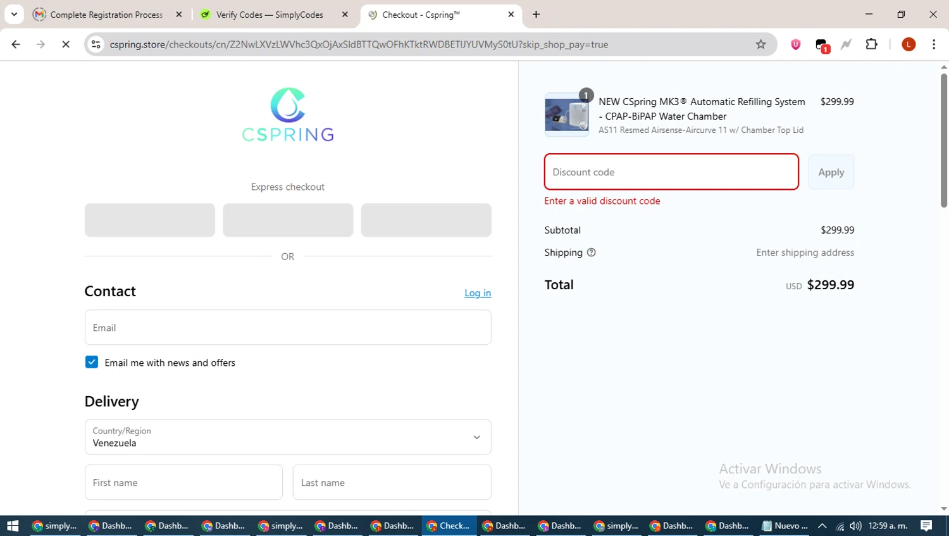Screen dimensions: 949x536
Task: Click the Apply discount button
Action: click(831, 171)
